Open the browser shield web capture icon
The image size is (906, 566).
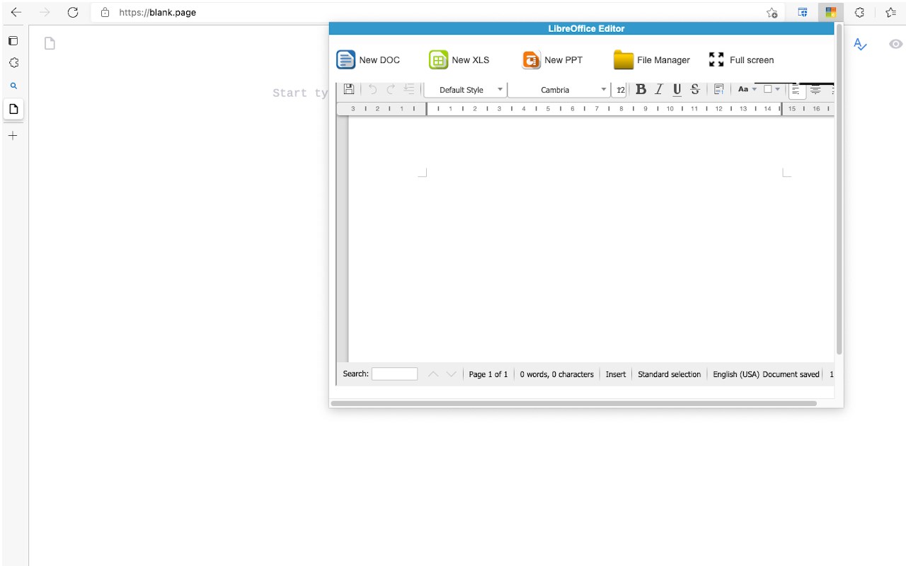point(803,12)
